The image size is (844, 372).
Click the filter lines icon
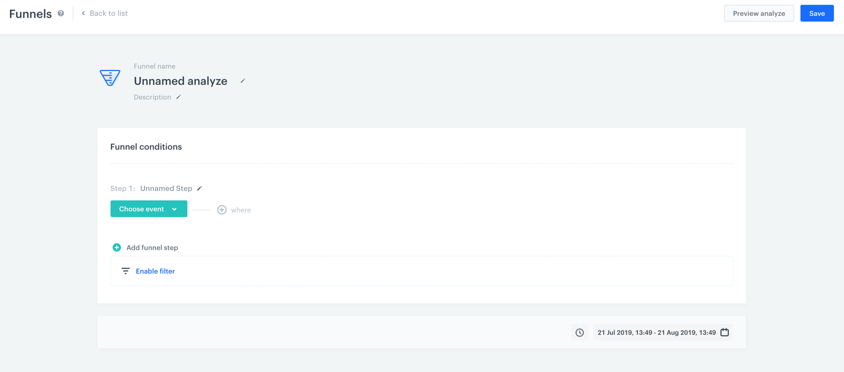(126, 271)
